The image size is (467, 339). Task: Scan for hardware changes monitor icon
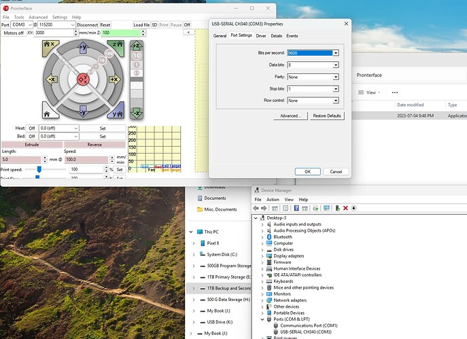pos(326,208)
